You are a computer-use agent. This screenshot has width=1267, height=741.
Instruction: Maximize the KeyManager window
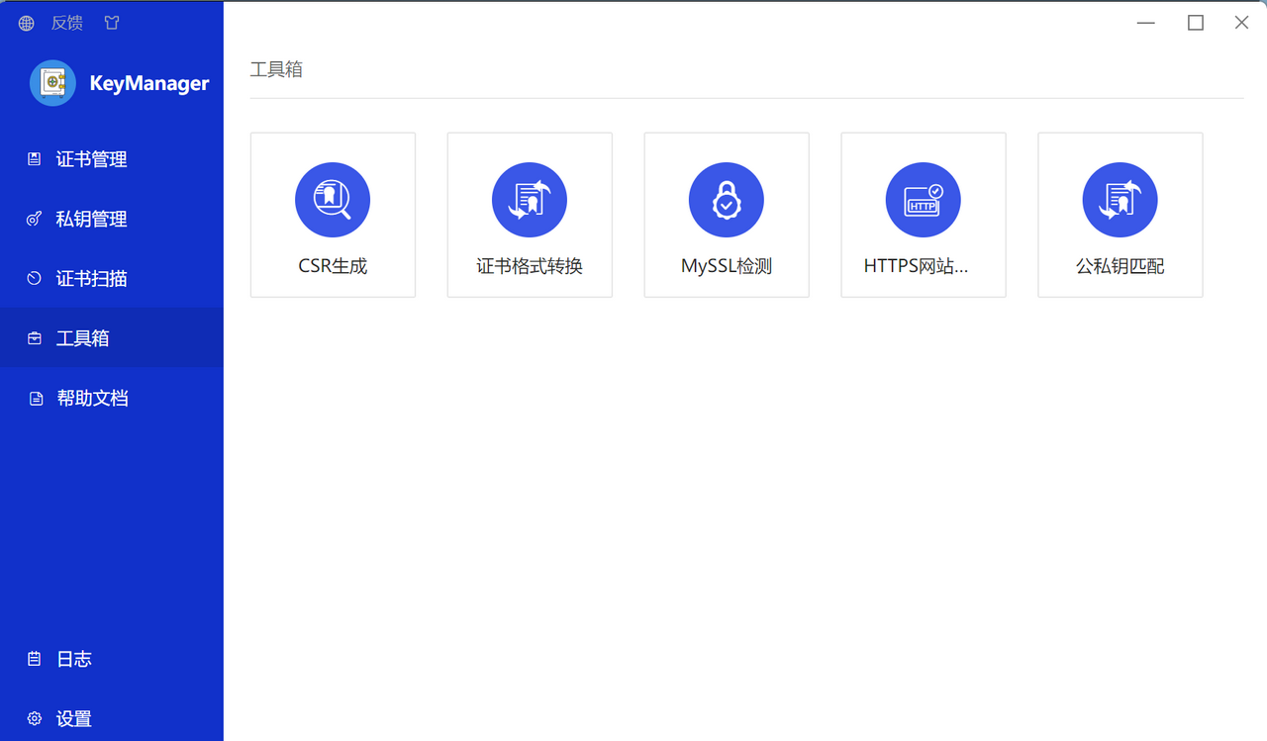point(1196,23)
